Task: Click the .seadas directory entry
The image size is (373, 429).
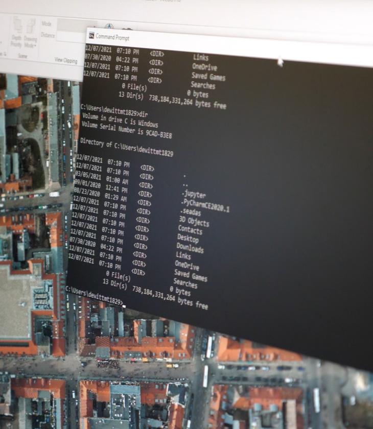Action: 191,211
